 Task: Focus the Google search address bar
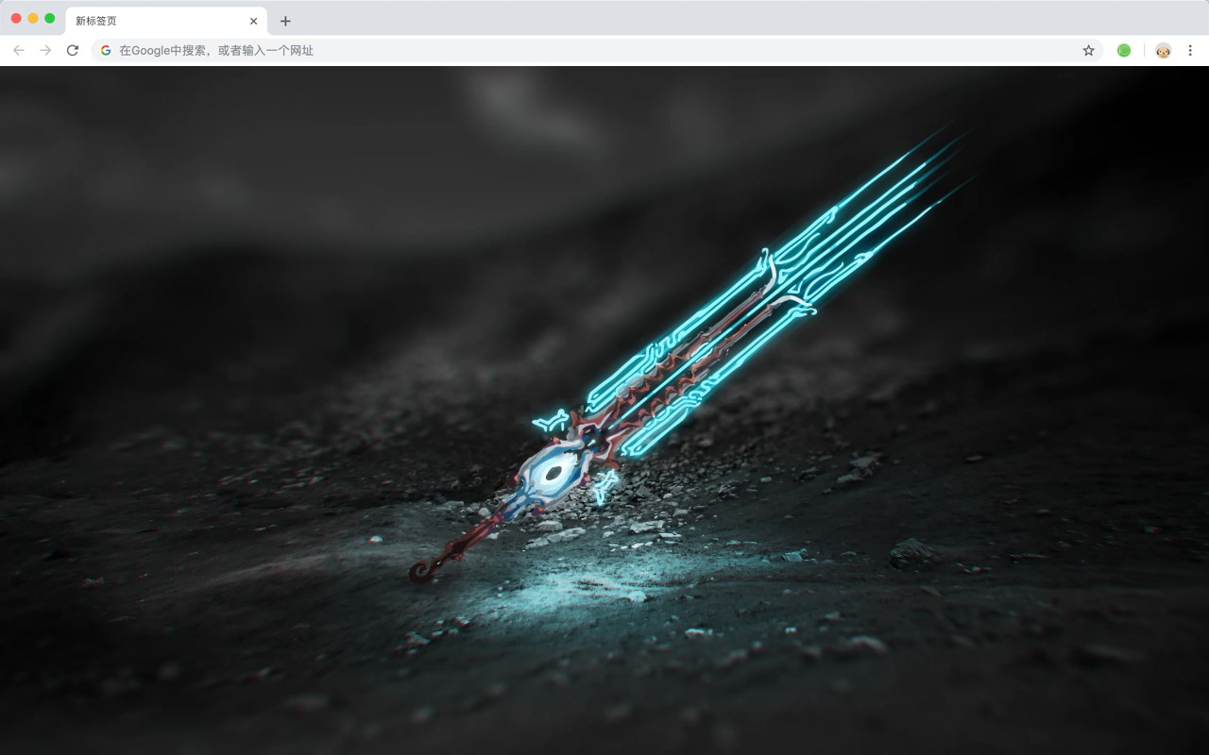tap(597, 50)
